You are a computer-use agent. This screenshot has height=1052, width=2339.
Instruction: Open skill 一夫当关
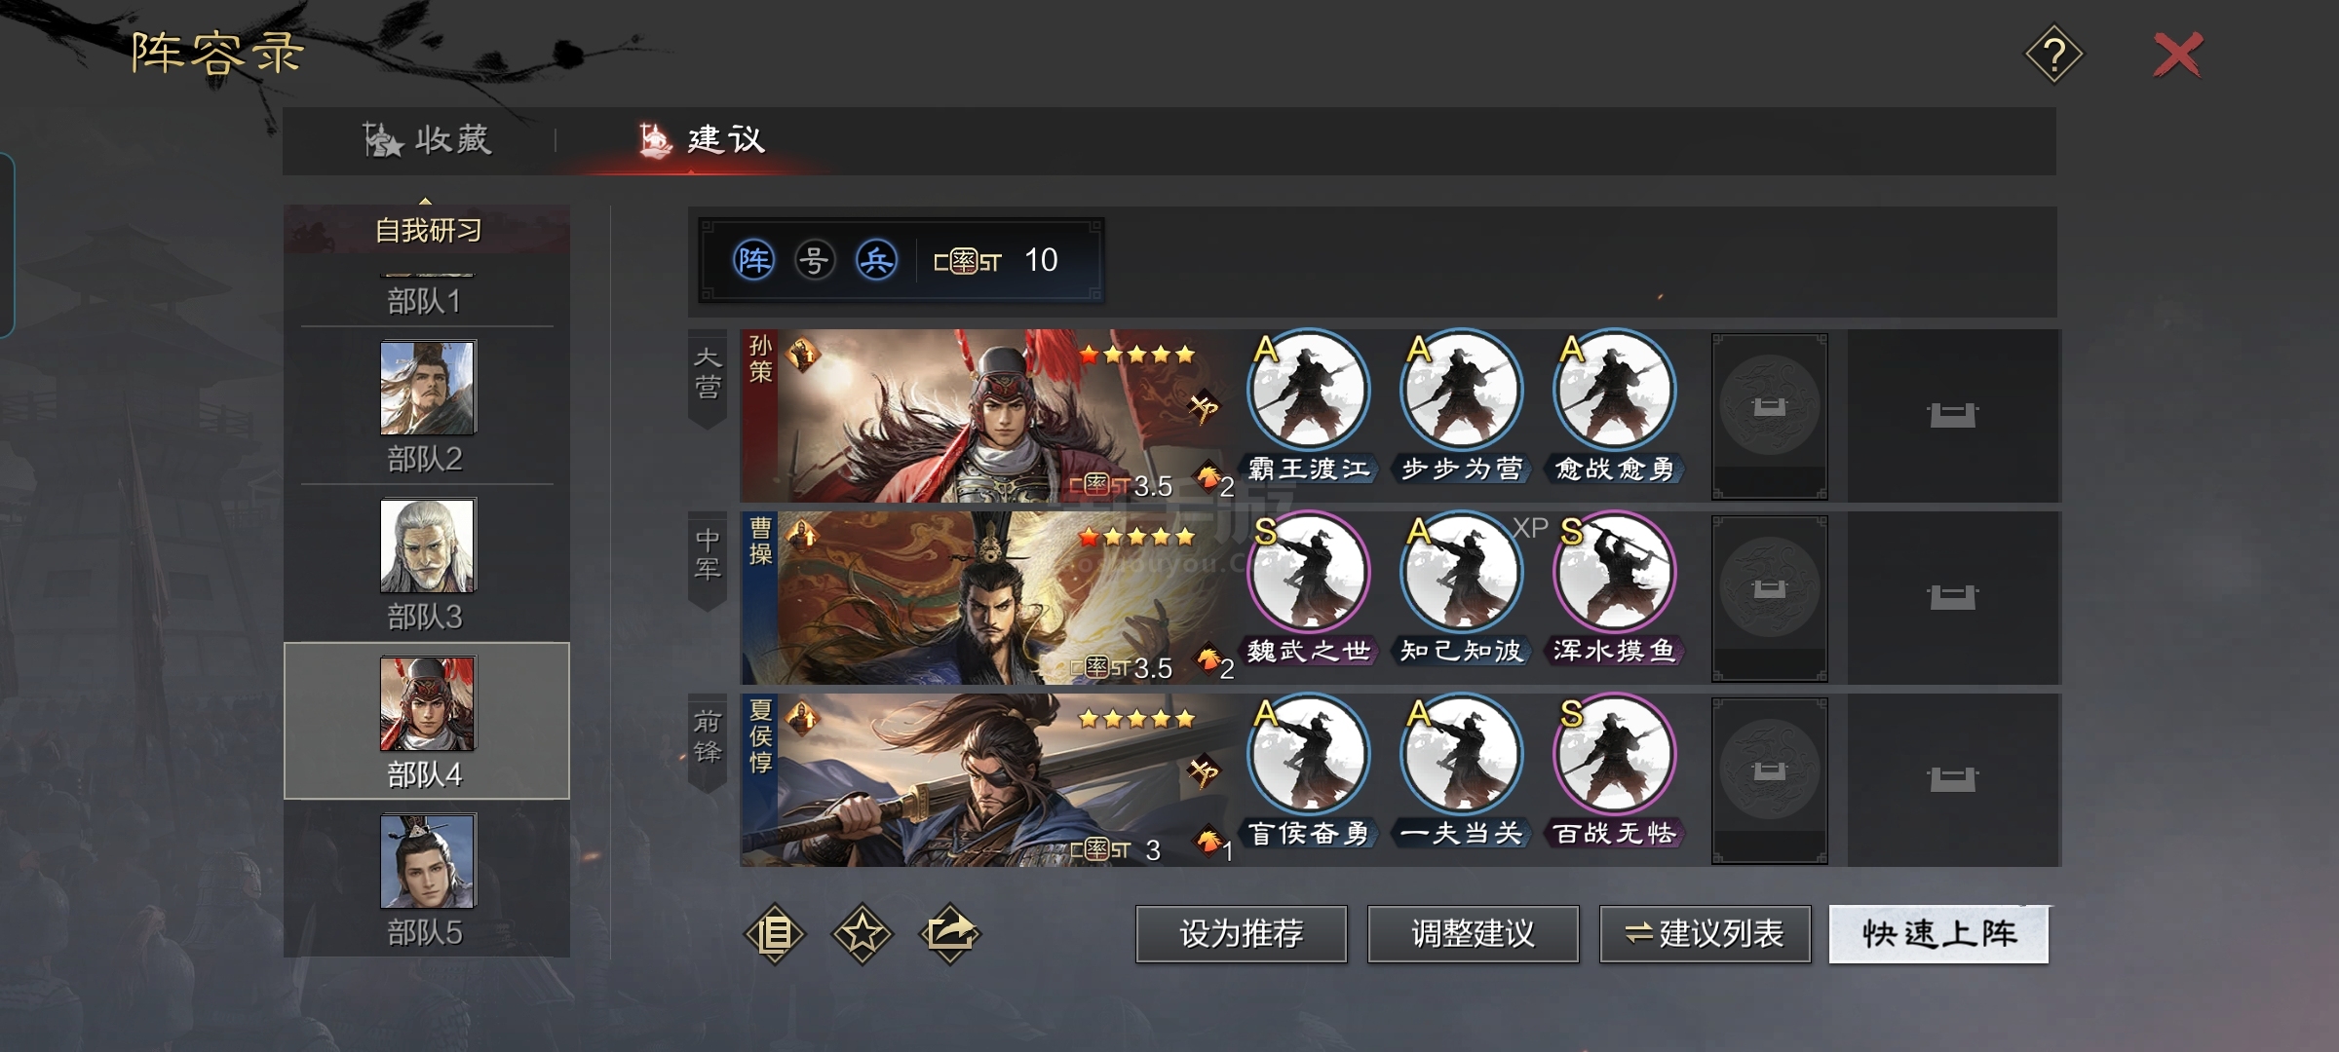pyautogui.click(x=1462, y=771)
